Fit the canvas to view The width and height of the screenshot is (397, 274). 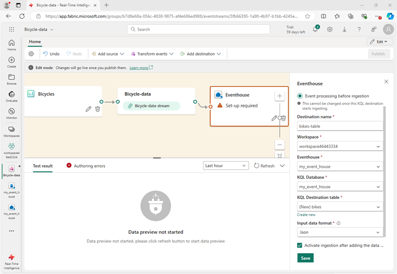coord(280,155)
